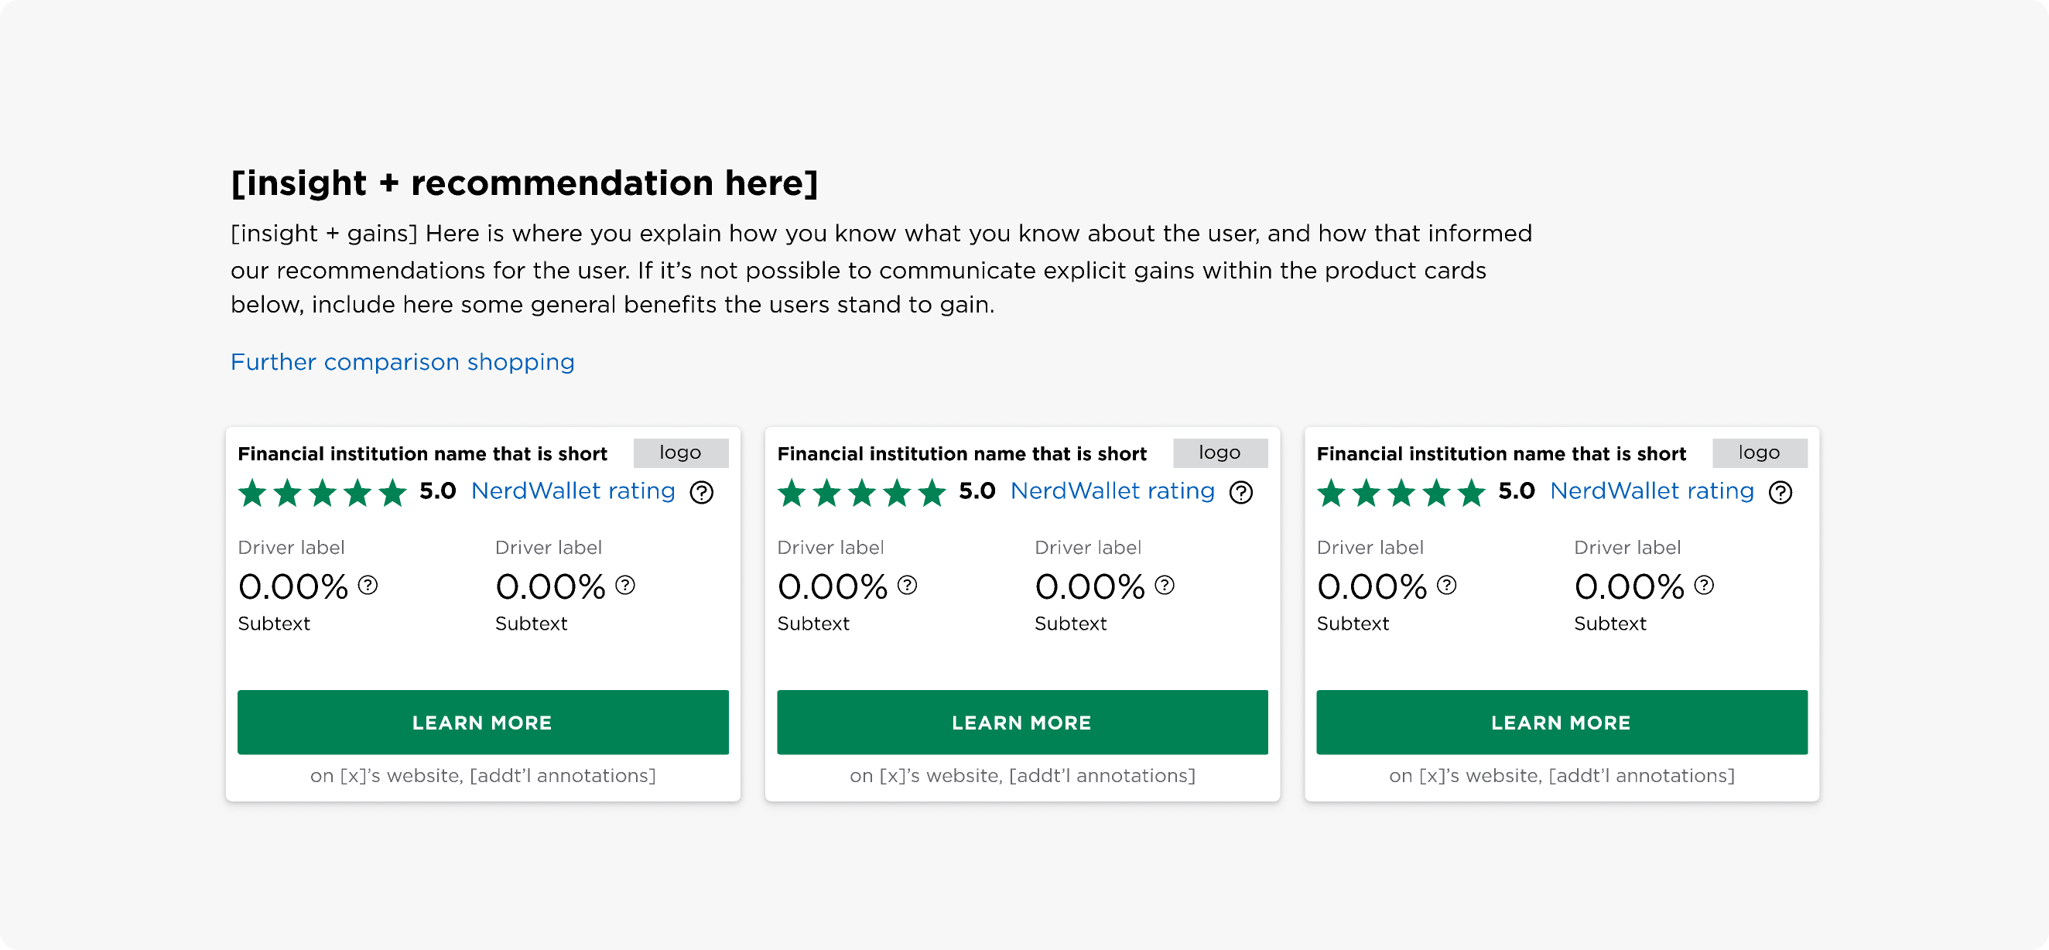Screen dimensions: 2049x950
Task: Click the five green stars in first card
Action: (322, 493)
